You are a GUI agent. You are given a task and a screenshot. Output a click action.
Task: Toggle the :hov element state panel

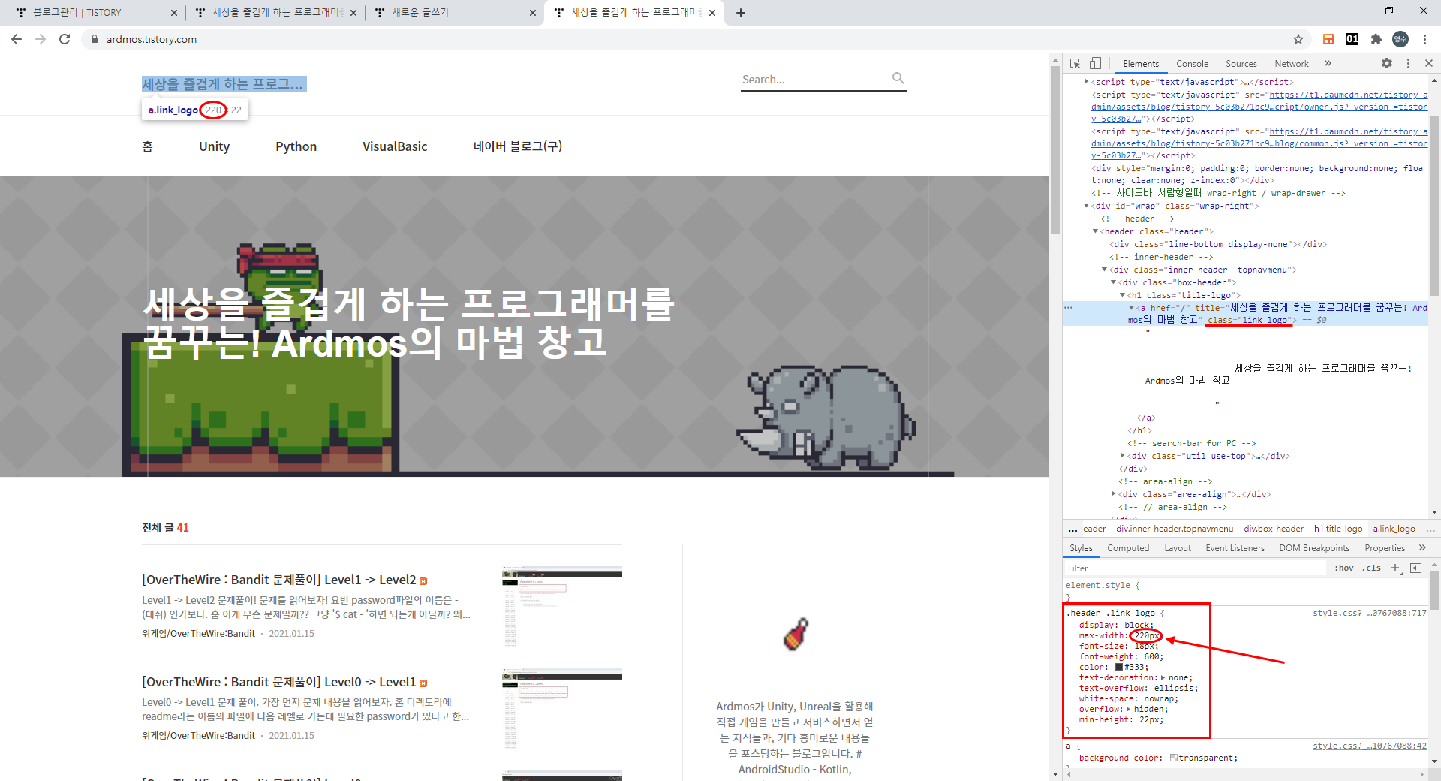pos(1344,568)
